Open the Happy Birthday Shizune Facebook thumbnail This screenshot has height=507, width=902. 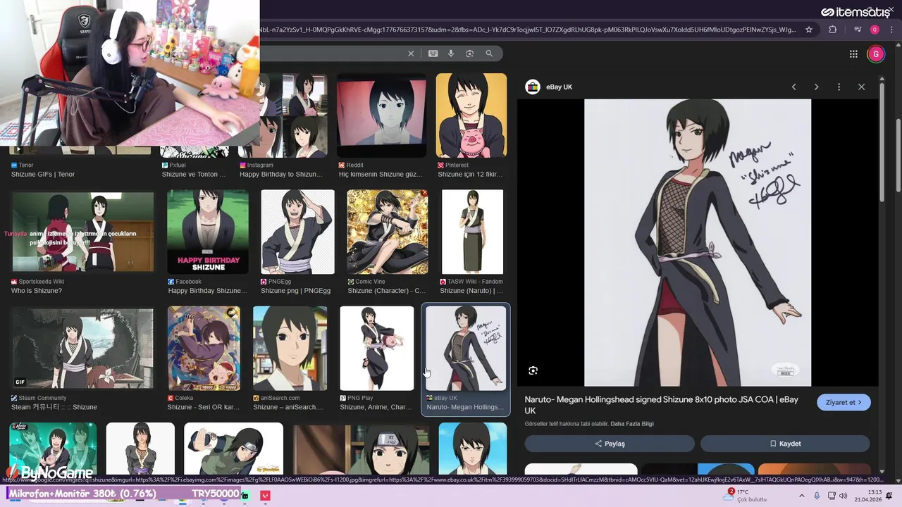208,232
